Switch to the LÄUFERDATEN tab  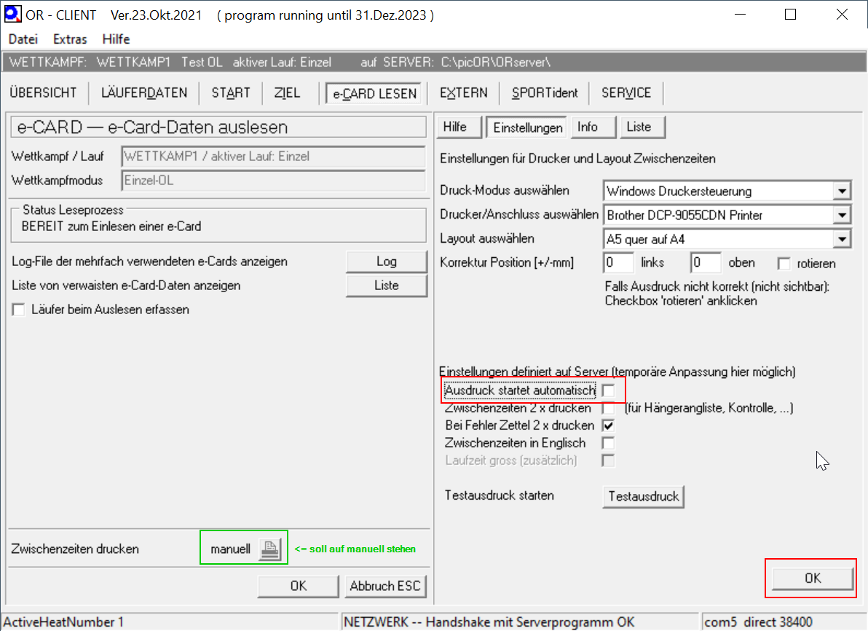point(144,93)
